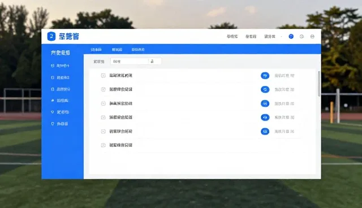Click the blue round button in fourth list row
Screen dimensions: 362x208
(265, 118)
